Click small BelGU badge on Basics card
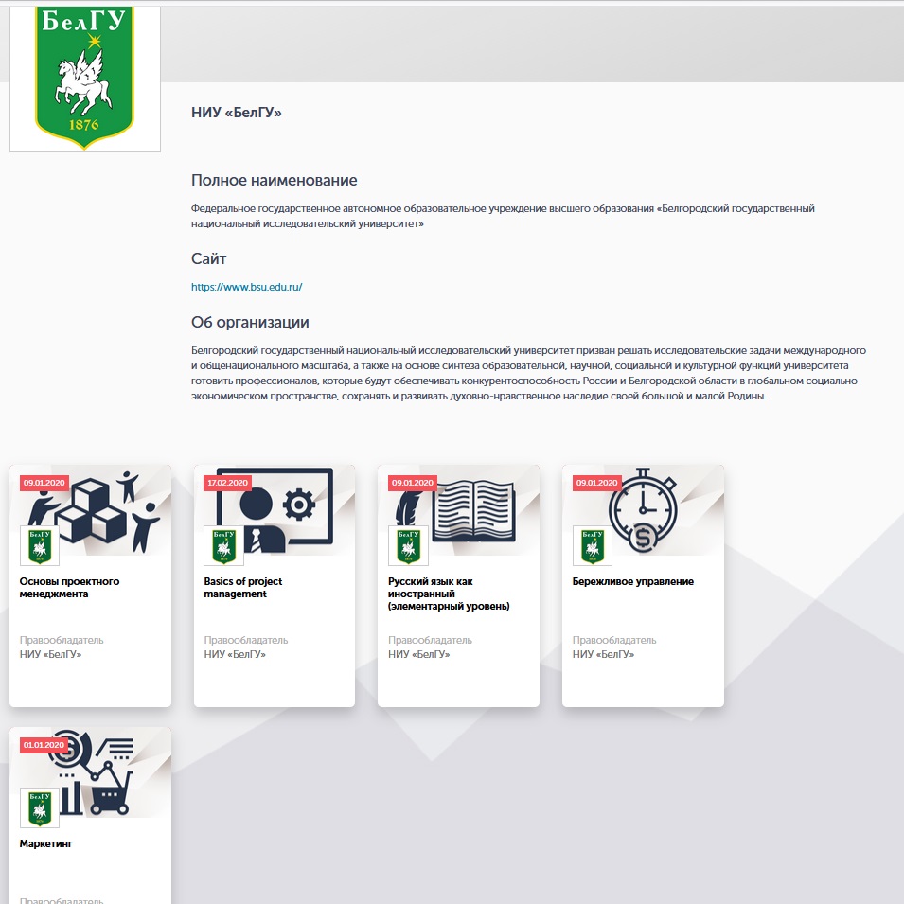The width and height of the screenshot is (904, 904). tap(223, 546)
